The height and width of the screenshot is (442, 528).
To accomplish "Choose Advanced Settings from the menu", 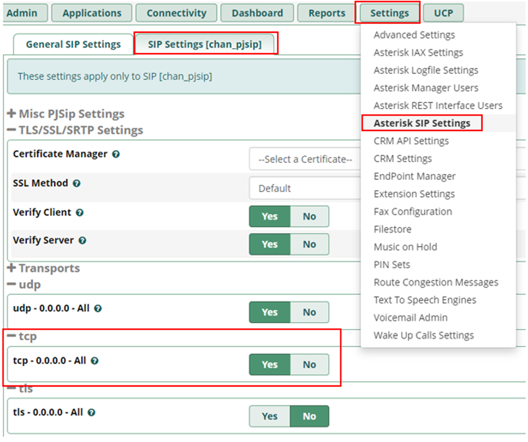I will click(414, 35).
